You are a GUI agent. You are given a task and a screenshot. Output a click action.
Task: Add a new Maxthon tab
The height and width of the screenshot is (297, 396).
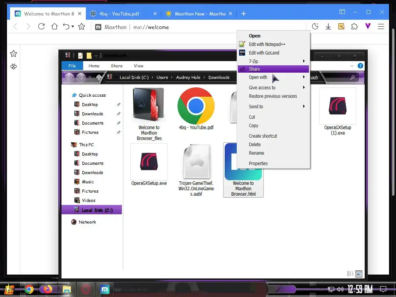[x=244, y=14]
